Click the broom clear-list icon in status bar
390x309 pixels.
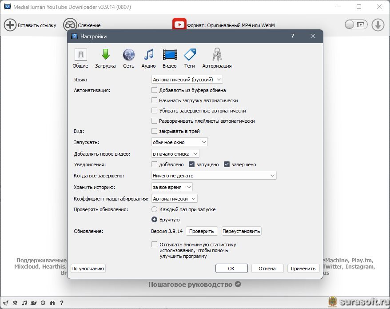6,303
